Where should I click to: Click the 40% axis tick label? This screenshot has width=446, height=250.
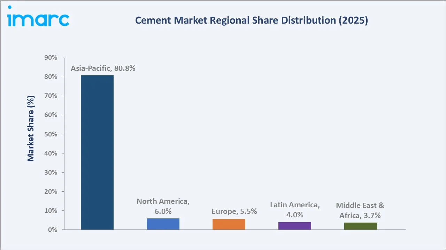(x=51, y=153)
